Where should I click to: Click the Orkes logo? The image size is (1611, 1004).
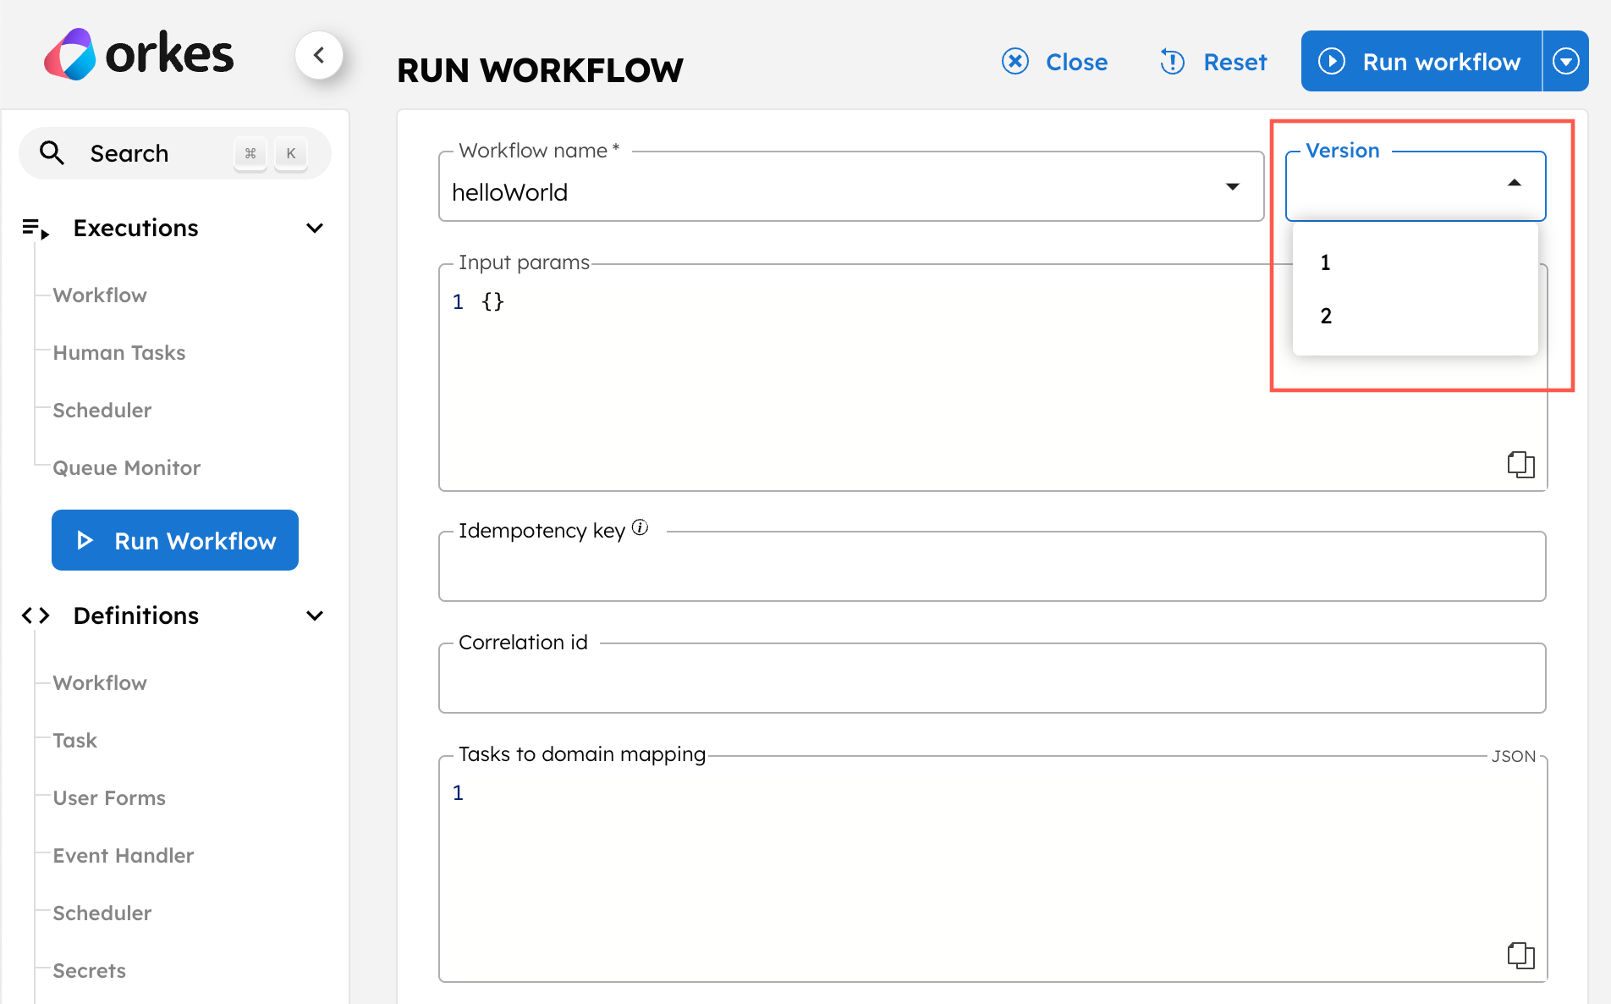[x=139, y=55]
